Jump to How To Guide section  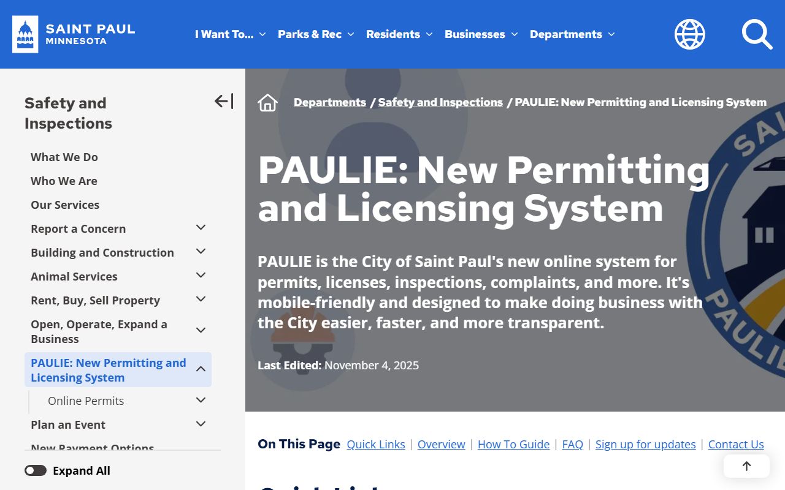tap(514, 444)
